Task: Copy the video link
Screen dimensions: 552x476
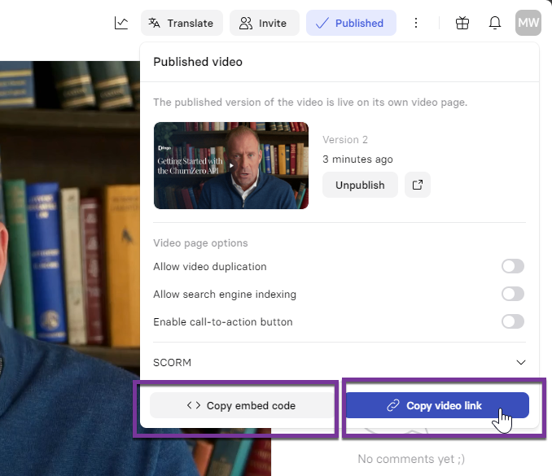Action: coord(437,406)
